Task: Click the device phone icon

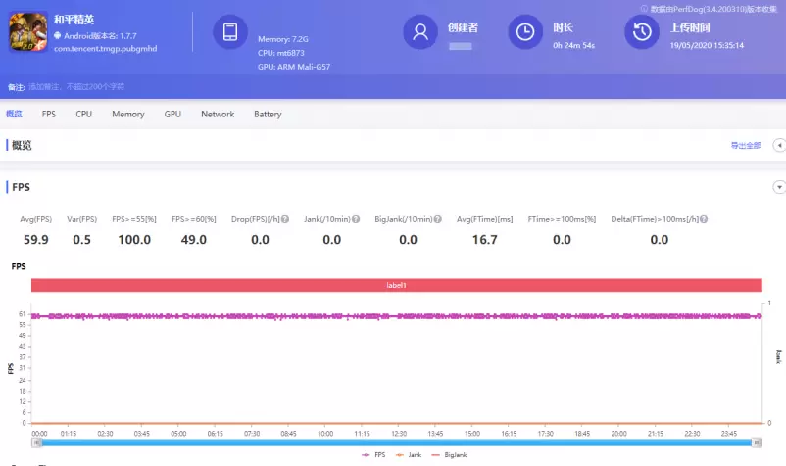Action: pyautogui.click(x=230, y=31)
